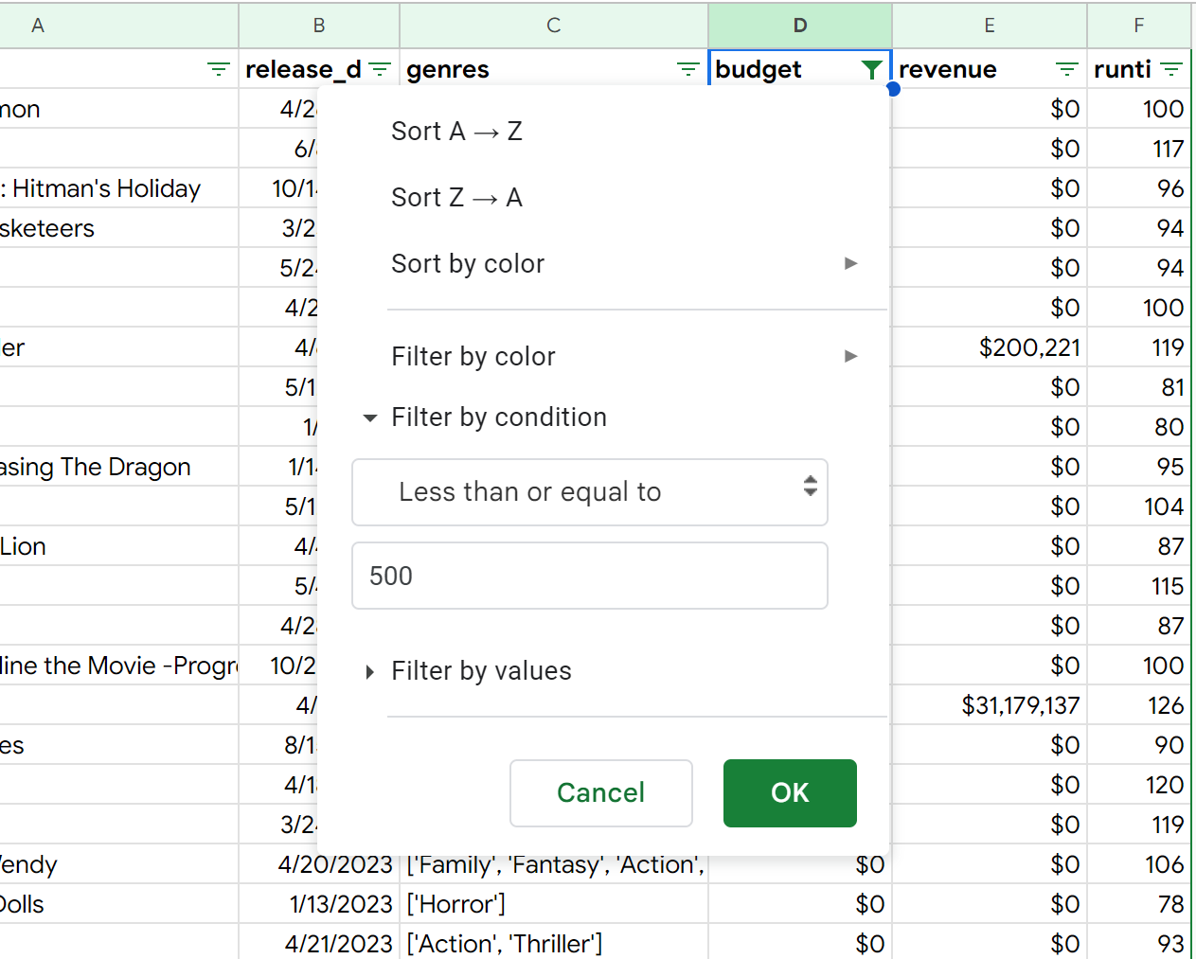
Task: Open the 'Less than or equal to' dropdown
Action: click(x=589, y=492)
